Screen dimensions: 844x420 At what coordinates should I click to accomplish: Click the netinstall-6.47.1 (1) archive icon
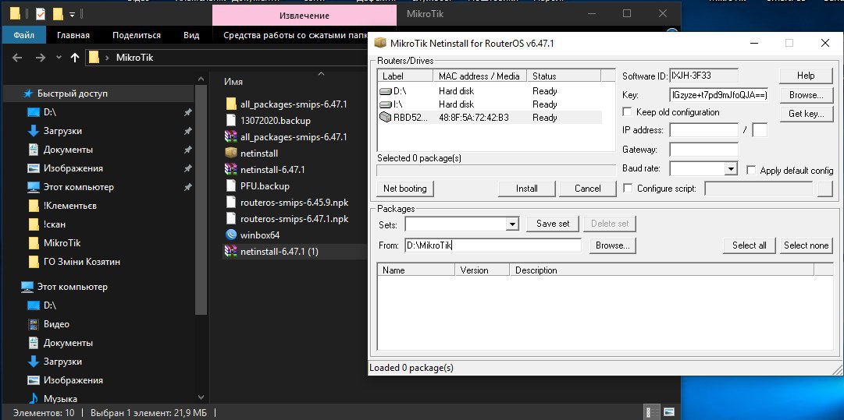coord(231,251)
